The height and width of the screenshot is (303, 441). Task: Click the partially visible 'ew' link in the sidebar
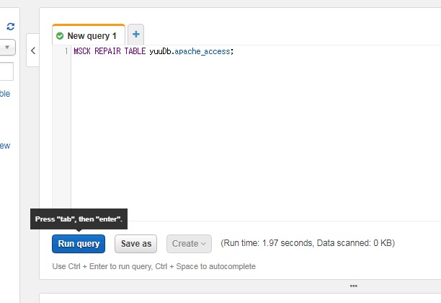point(5,146)
